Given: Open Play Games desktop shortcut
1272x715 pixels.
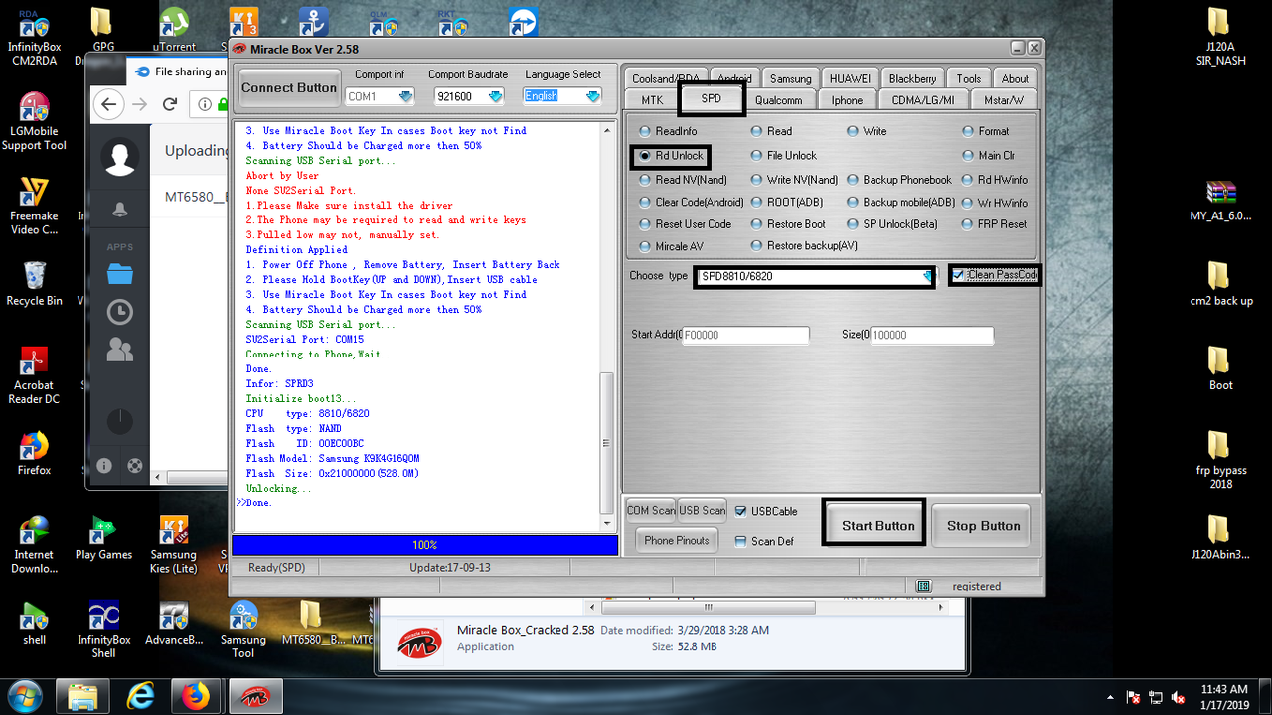Looking at the screenshot, I should 103,538.
